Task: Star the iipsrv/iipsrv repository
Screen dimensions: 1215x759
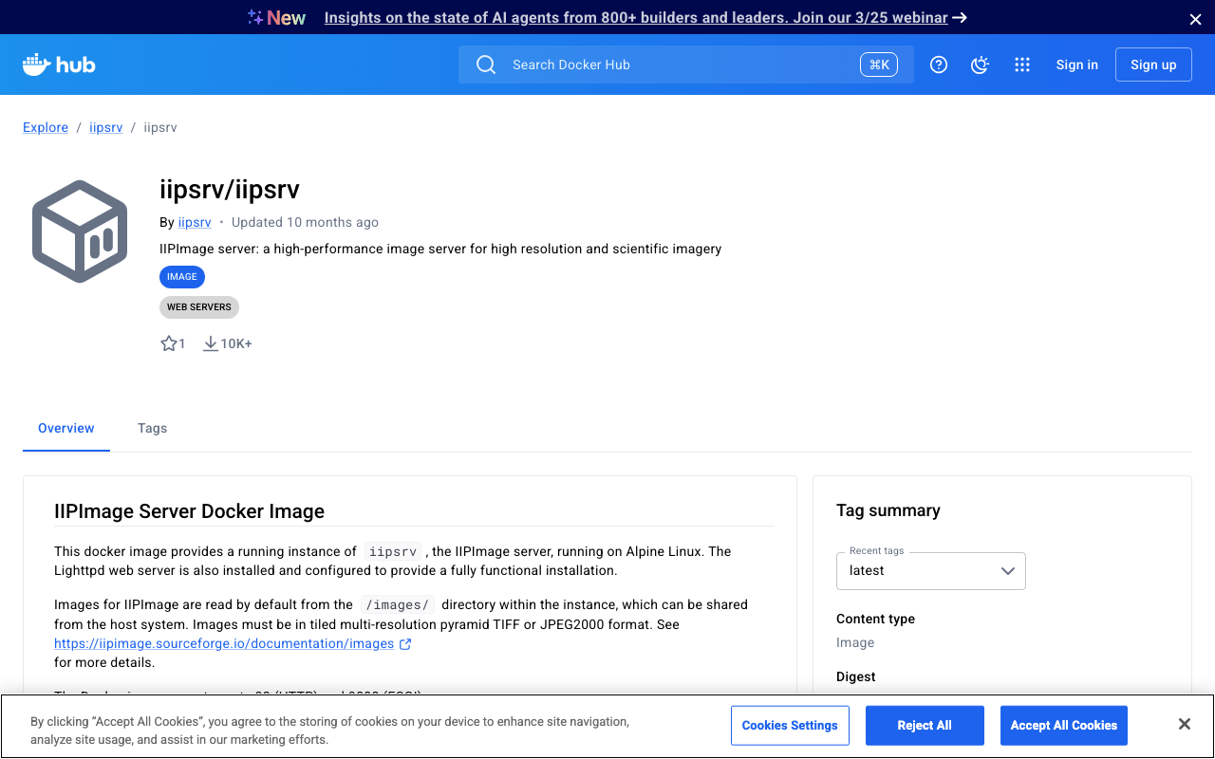Action: 168,342
